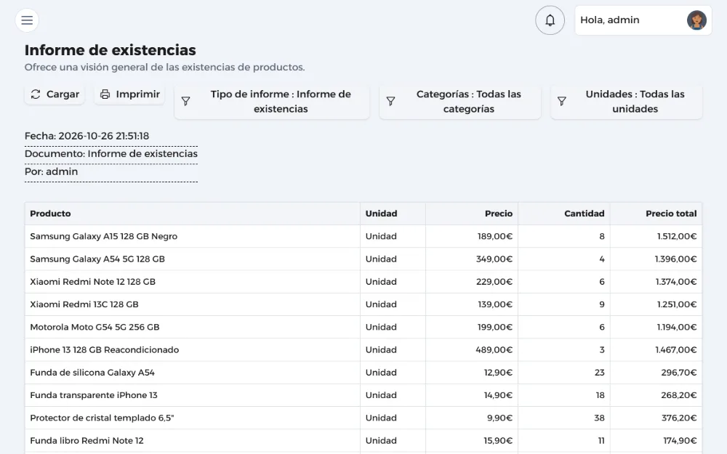Select 'Xiaomi Redmi Note 12 128 GB' product
Screen dimensions: 727x454
(93, 282)
